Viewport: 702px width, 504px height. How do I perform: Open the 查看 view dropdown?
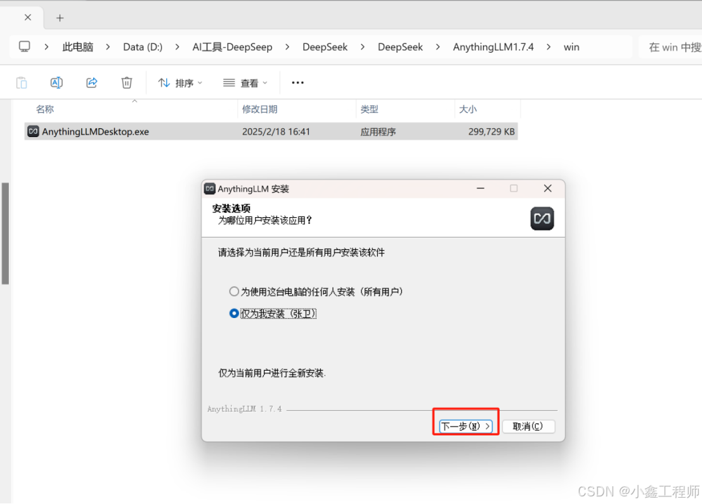[x=245, y=83]
